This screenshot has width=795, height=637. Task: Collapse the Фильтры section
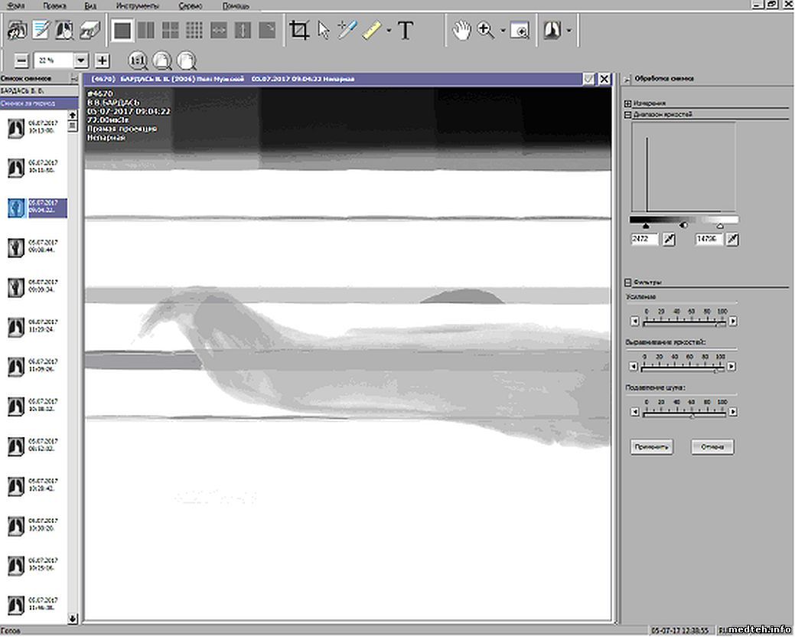(628, 282)
